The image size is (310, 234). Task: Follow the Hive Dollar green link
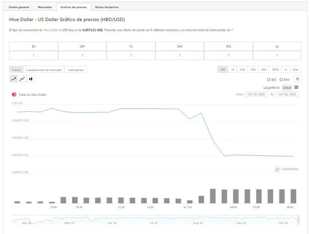50,30
